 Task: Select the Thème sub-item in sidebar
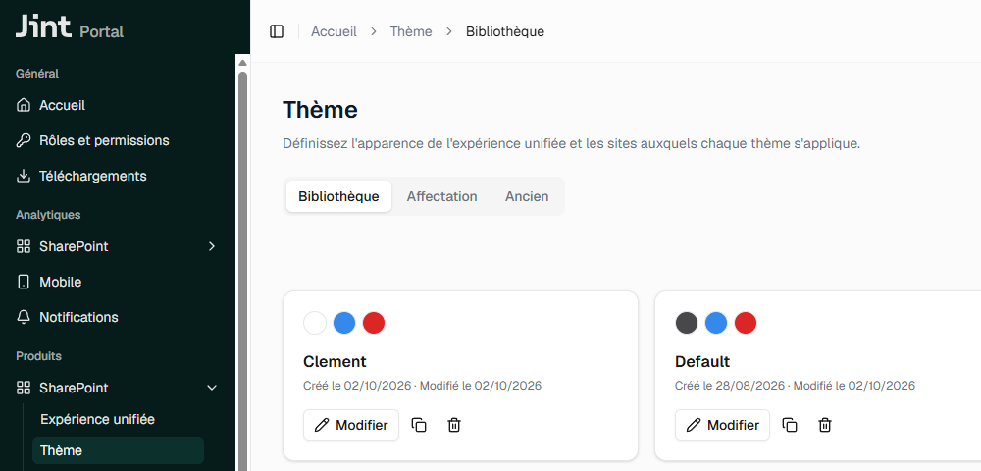pyautogui.click(x=119, y=450)
